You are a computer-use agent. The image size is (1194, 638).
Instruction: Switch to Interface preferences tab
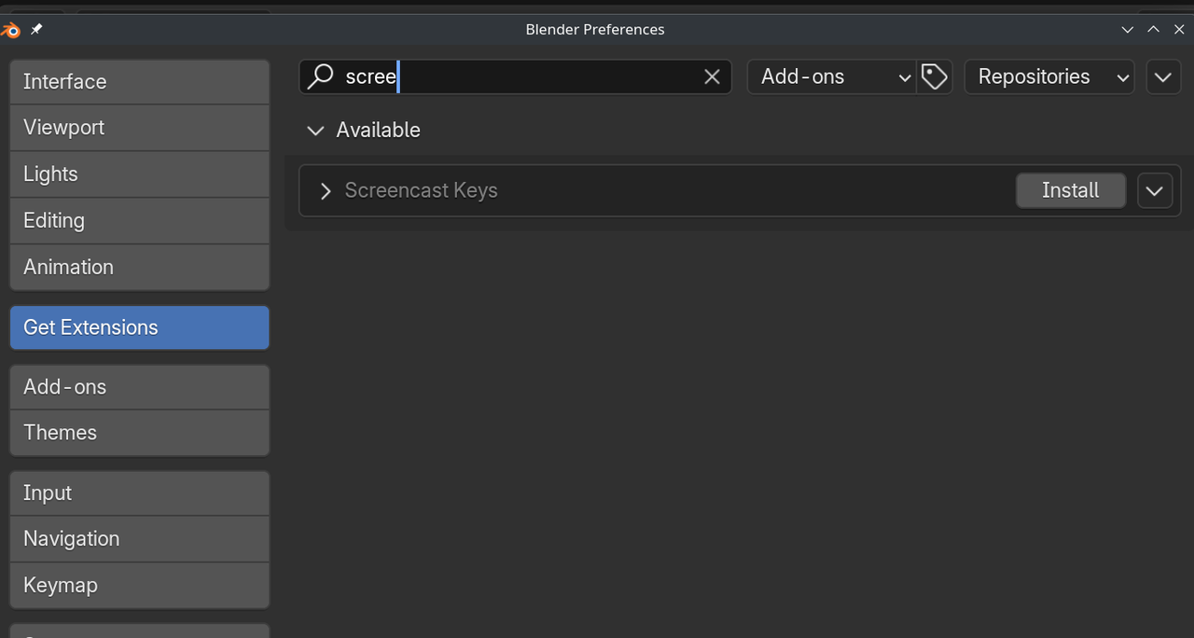point(140,82)
